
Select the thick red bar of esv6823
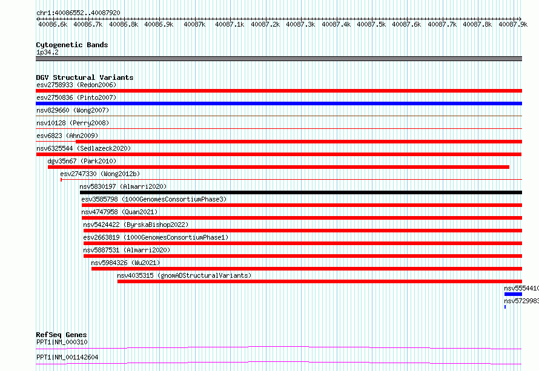click(299, 142)
